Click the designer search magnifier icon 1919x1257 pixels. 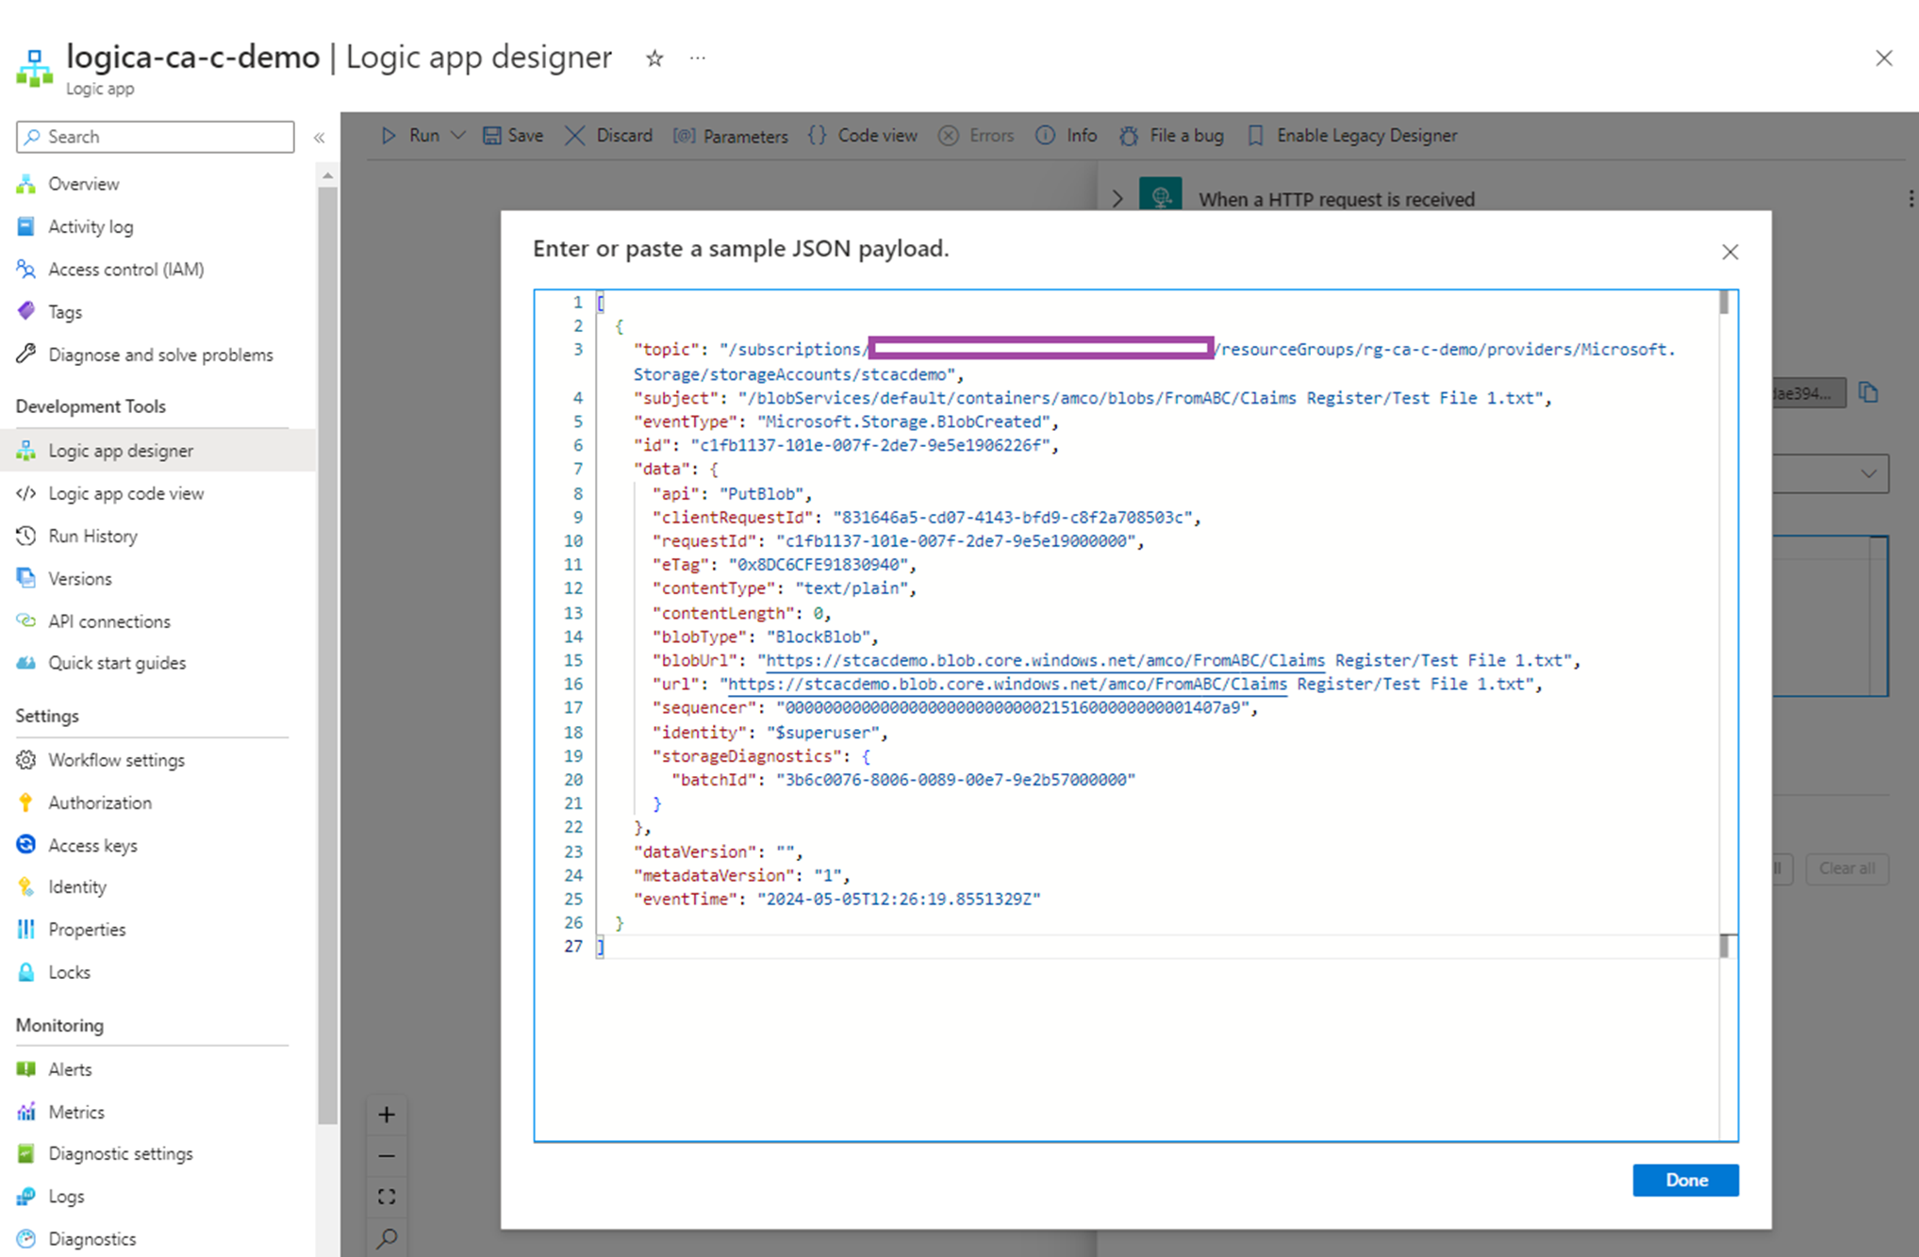(x=387, y=1238)
